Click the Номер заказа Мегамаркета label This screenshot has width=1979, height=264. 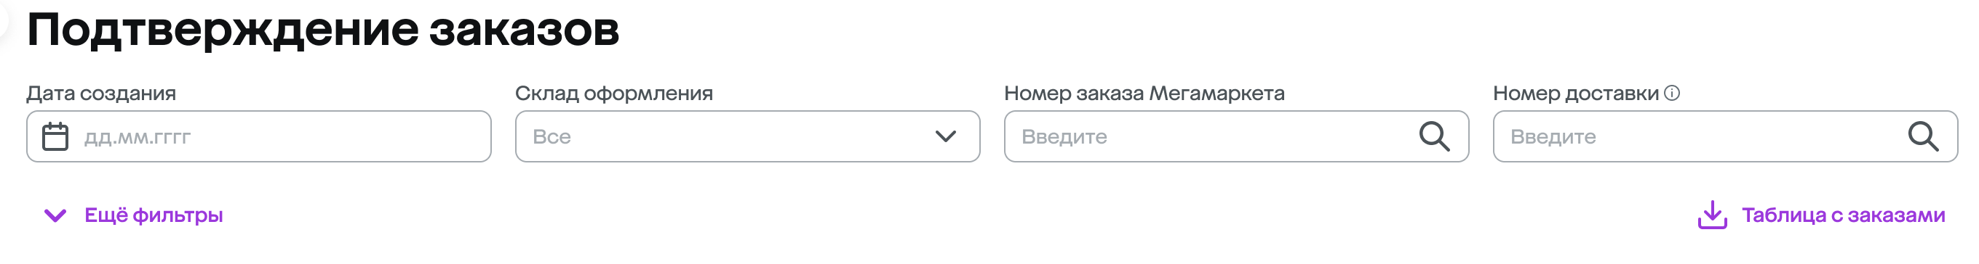tap(1144, 94)
